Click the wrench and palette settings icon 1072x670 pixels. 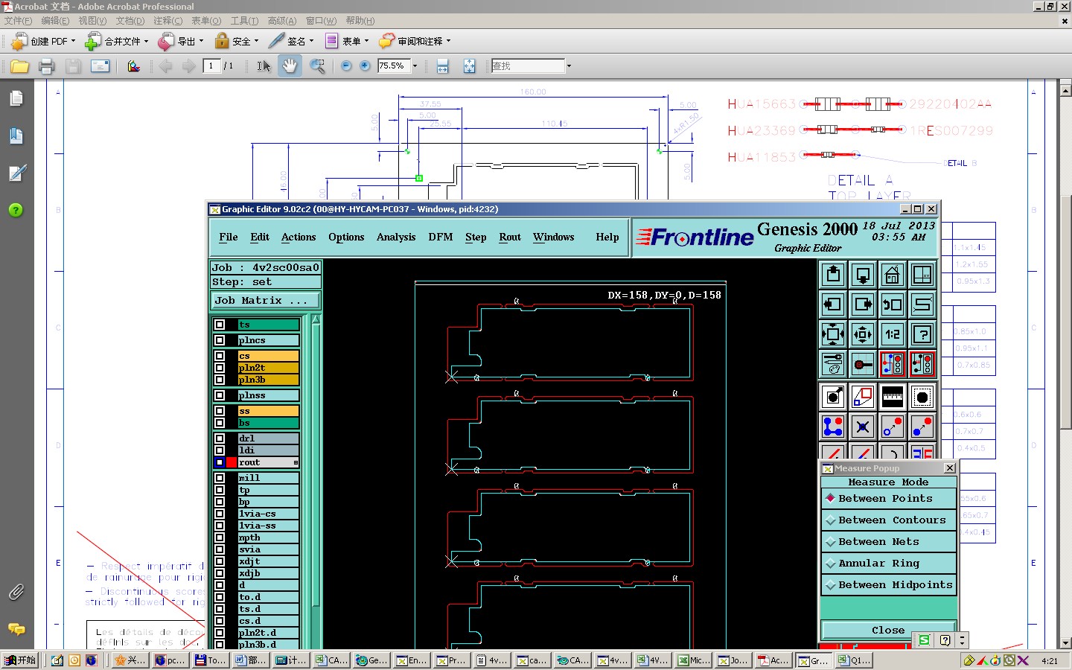click(832, 364)
